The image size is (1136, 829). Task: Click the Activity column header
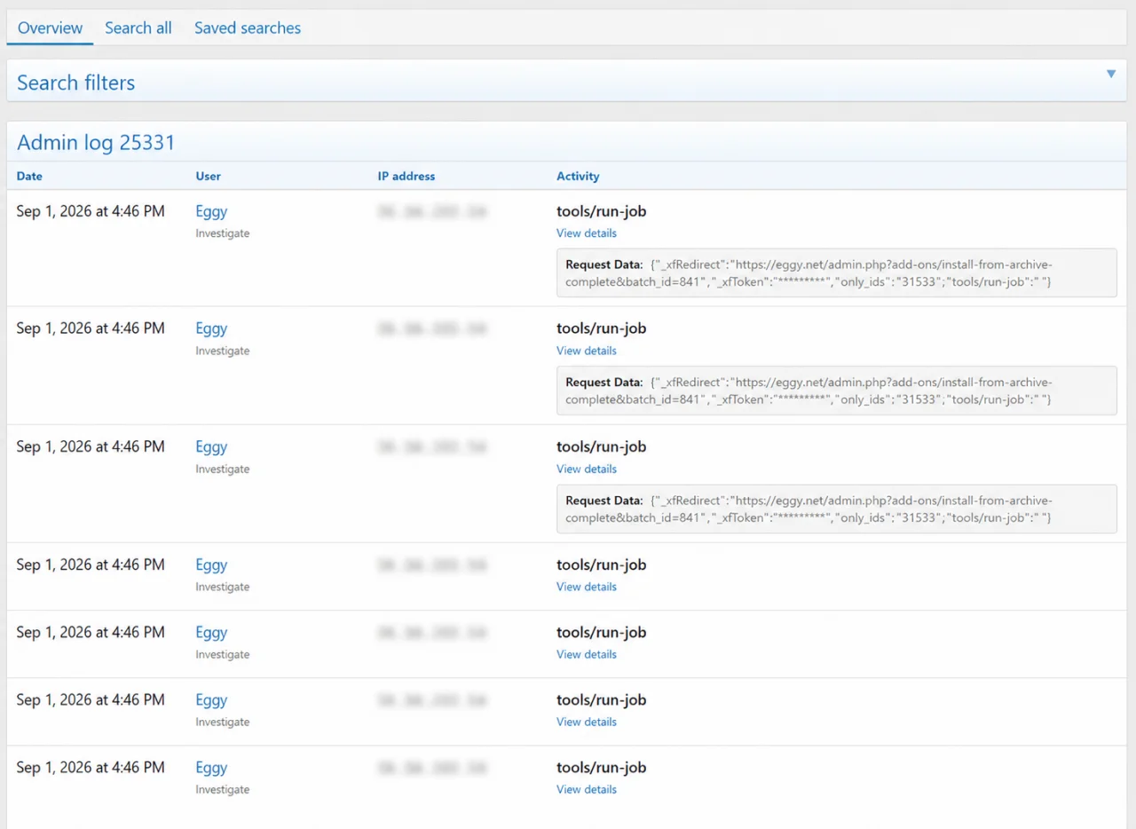coord(578,176)
